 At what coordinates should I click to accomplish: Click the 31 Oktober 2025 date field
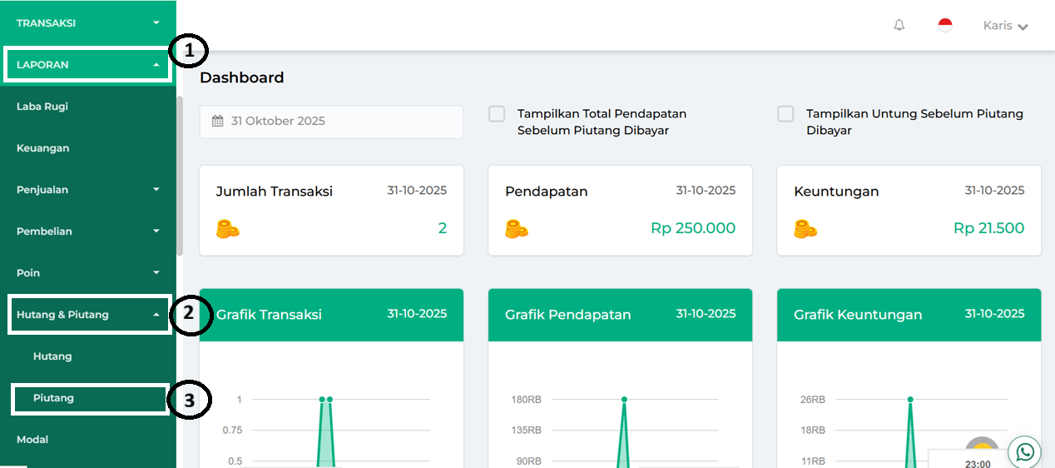pos(333,122)
